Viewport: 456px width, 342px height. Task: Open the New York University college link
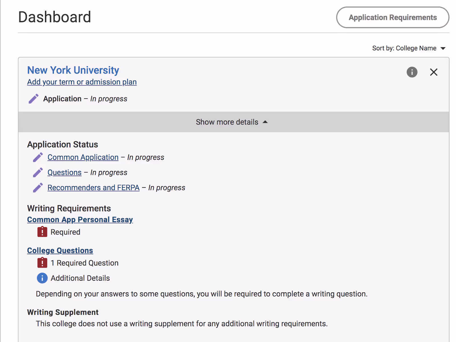pos(73,70)
